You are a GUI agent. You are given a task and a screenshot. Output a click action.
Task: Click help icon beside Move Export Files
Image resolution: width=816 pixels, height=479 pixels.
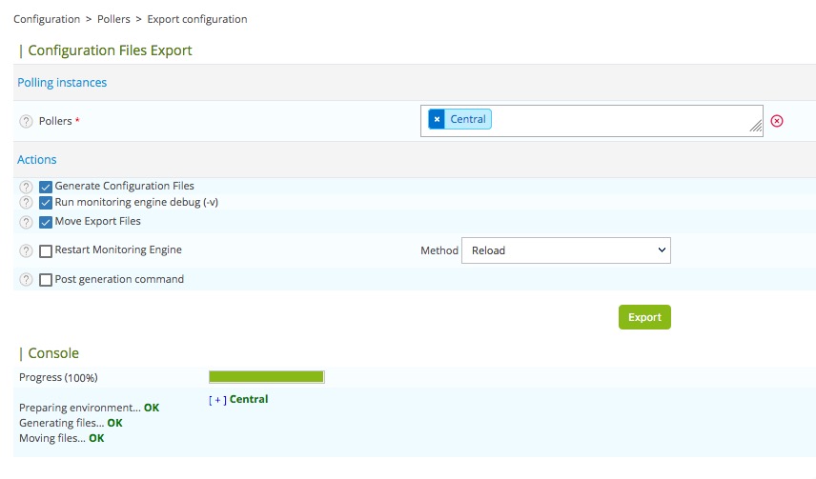coord(26,222)
